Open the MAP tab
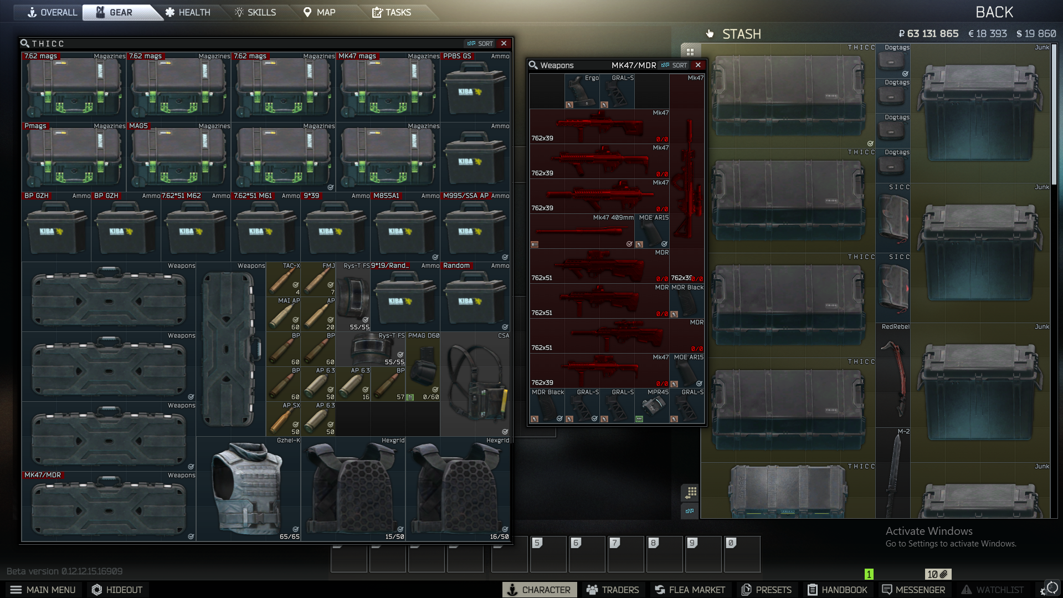Screen dimensions: 1063x598 pos(320,12)
